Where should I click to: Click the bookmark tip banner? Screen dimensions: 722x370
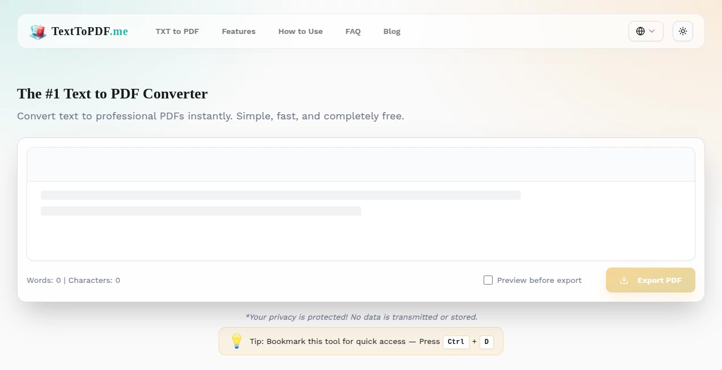coord(361,341)
